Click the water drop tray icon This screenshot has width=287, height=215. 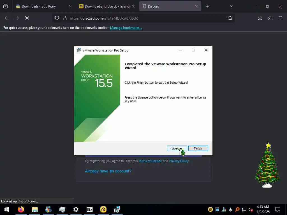point(230,209)
